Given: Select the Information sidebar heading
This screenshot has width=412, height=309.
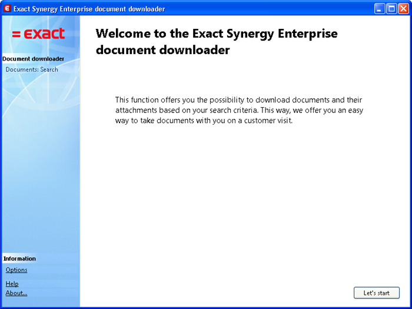Looking at the screenshot, I should click(19, 258).
